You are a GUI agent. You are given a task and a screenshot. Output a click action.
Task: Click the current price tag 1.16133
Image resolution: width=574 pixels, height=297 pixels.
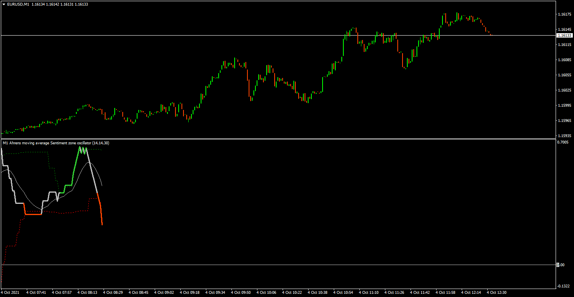click(564, 35)
